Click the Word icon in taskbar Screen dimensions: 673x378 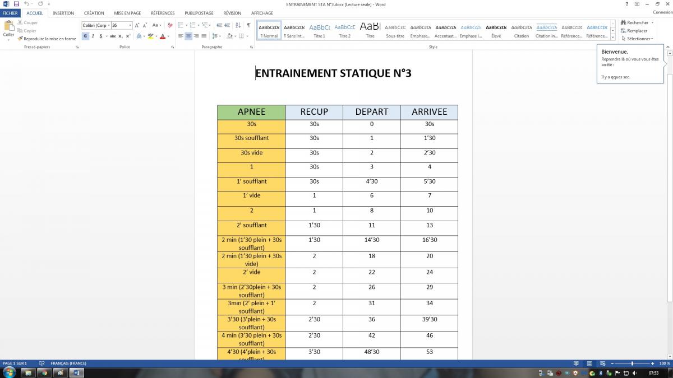76,372
